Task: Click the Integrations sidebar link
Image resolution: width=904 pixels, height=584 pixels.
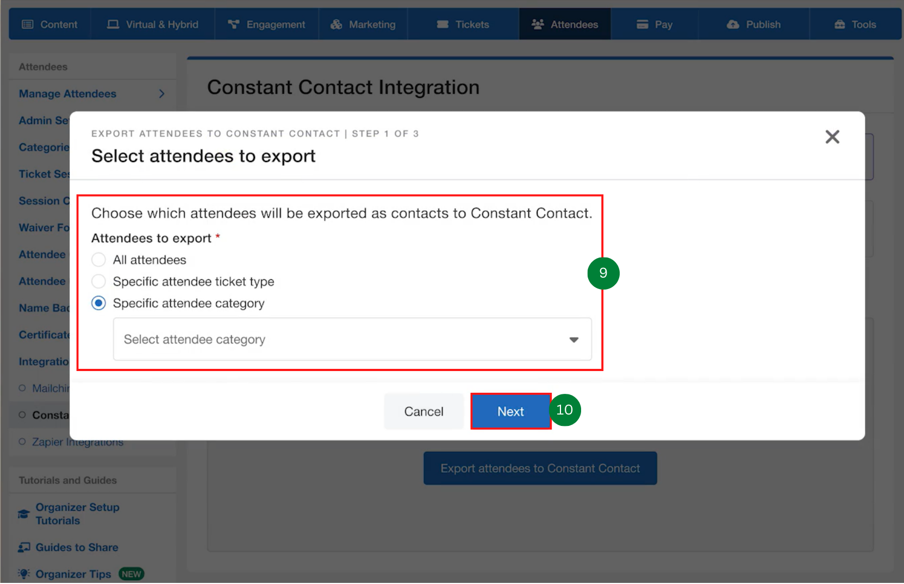Action: (x=43, y=362)
